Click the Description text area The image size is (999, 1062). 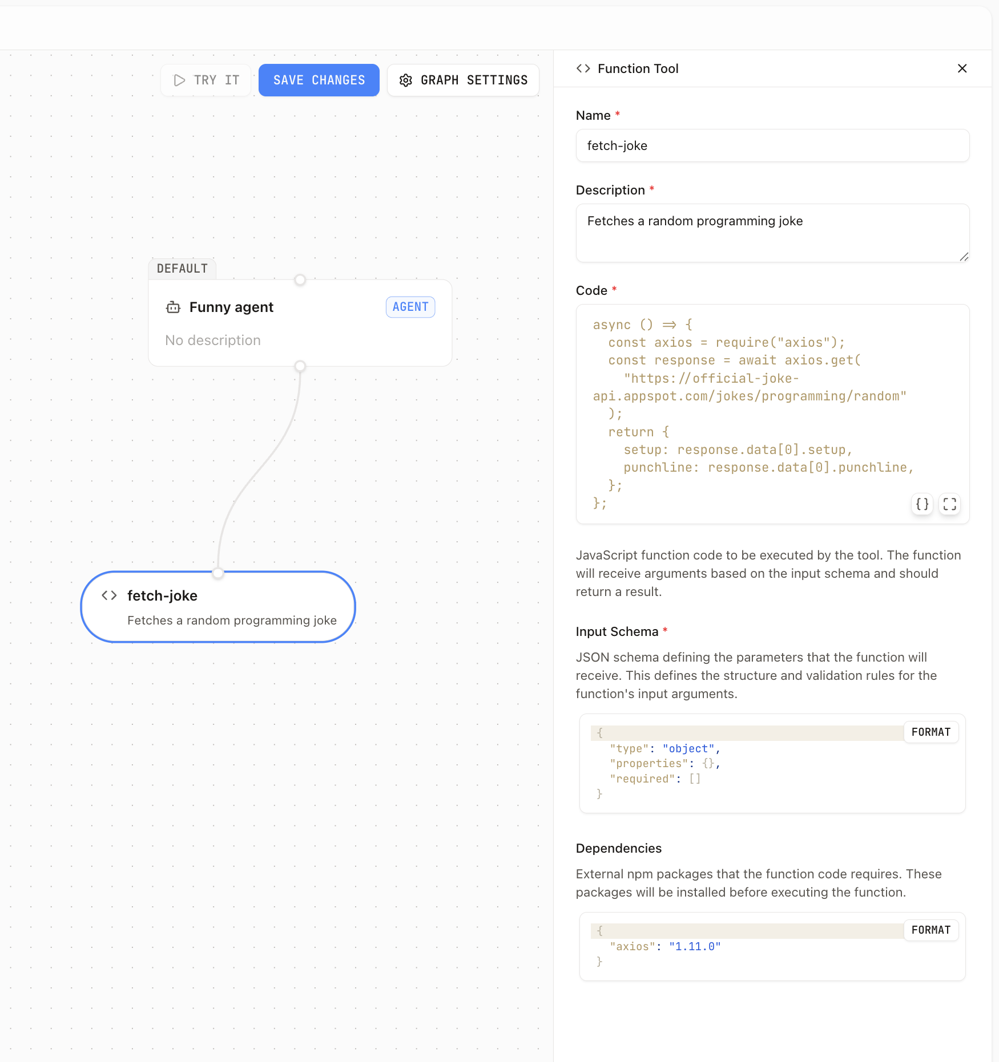pos(772,233)
